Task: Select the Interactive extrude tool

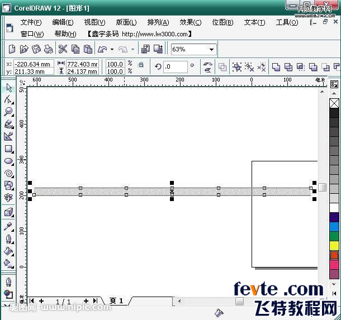Action: 9,212
